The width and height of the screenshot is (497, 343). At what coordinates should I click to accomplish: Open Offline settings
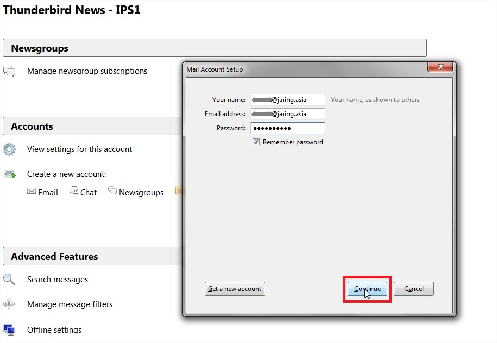(x=54, y=329)
